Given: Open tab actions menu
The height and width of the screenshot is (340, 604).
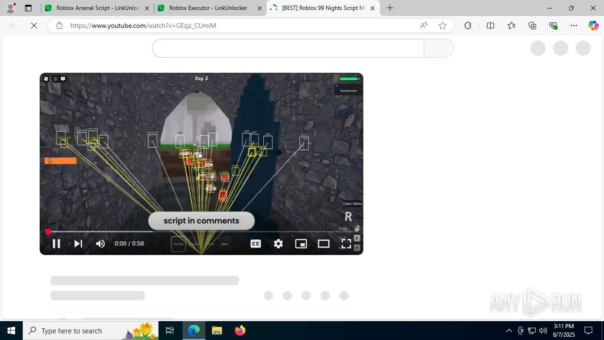Looking at the screenshot, I should [x=28, y=8].
